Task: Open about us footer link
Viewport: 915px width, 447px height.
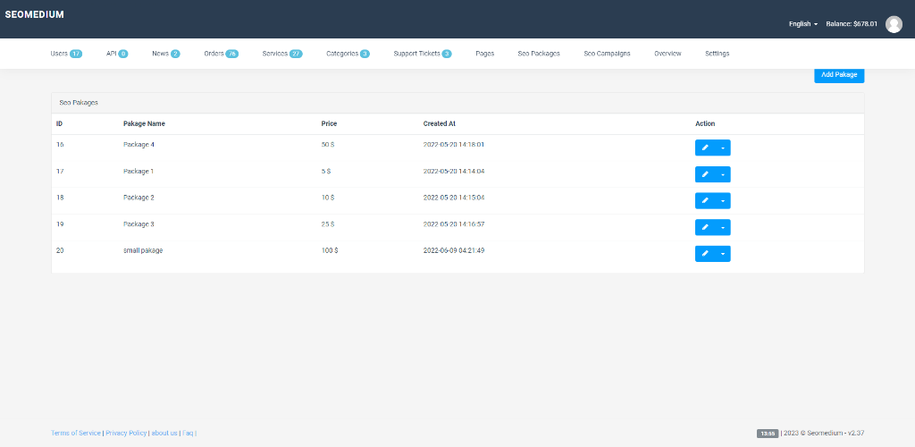Action: (x=164, y=433)
